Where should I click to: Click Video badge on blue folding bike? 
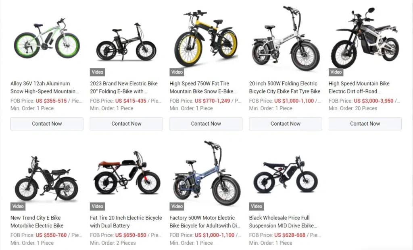(177, 207)
